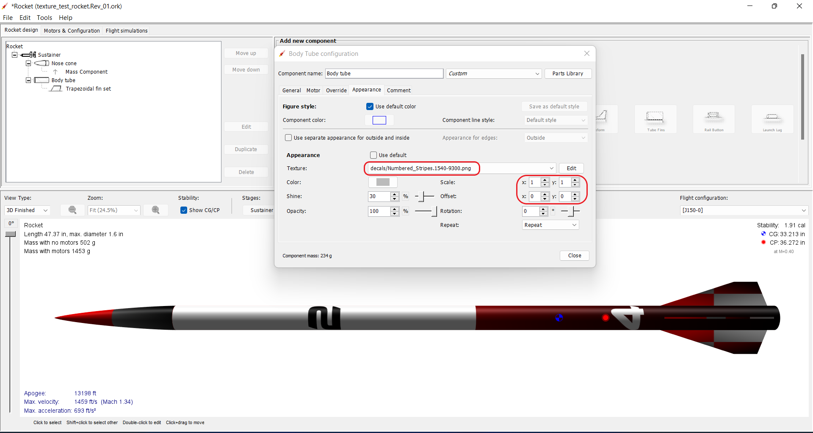Viewport: 813px width, 433px height.
Task: Enable separate appearance for outside and inside
Action: click(288, 138)
